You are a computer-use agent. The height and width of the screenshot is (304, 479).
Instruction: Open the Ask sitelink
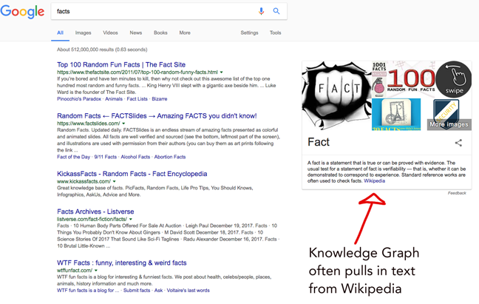click(x=158, y=291)
